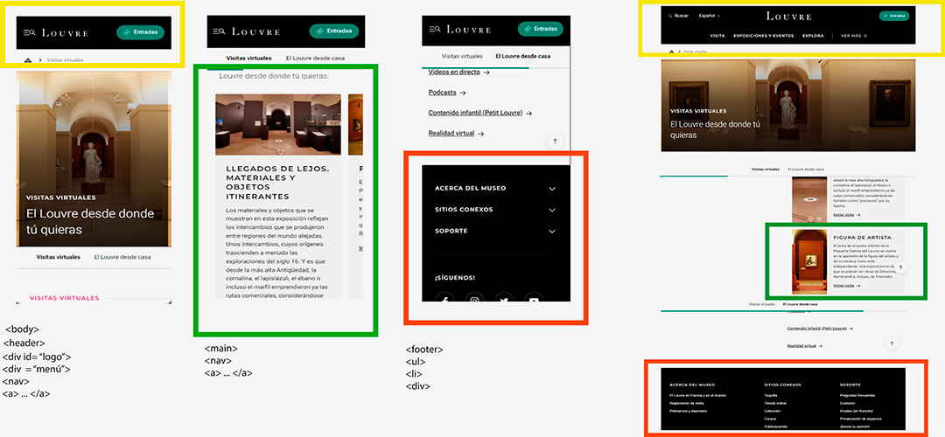Select EXPOSICIONES Y EVENTOS in desktop nav
Image resolution: width=945 pixels, height=437 pixels.
[x=763, y=36]
